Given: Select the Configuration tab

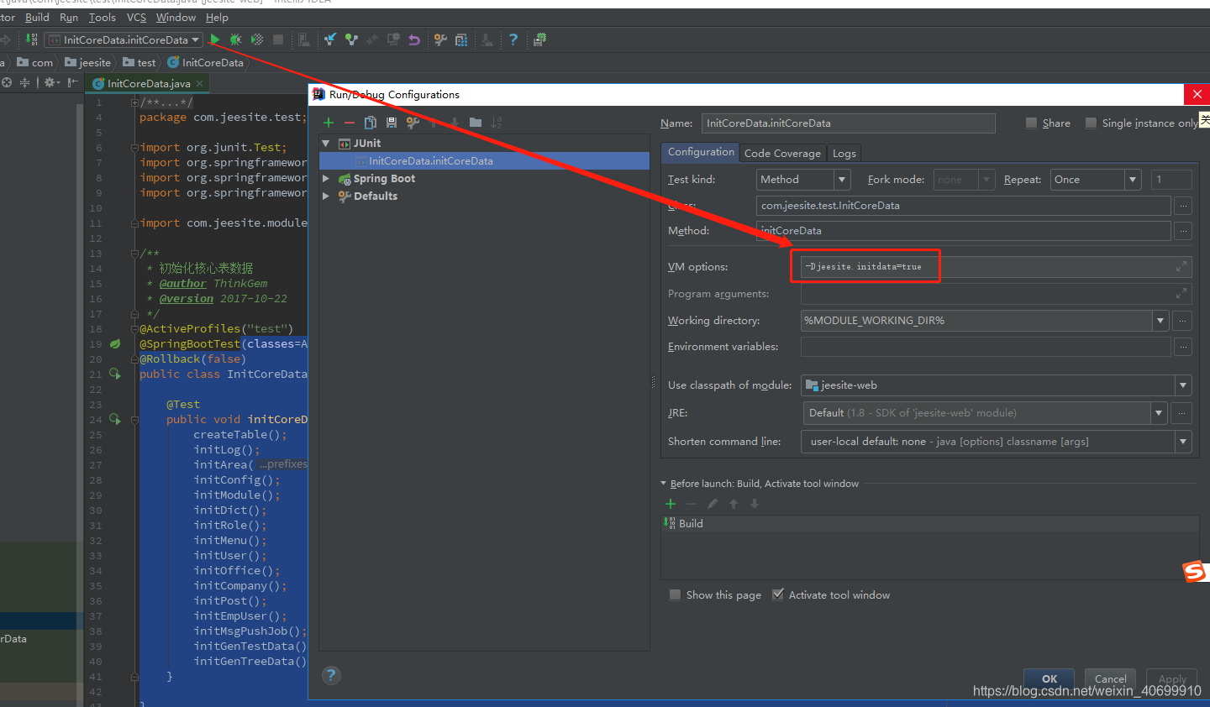Looking at the screenshot, I should (x=701, y=152).
